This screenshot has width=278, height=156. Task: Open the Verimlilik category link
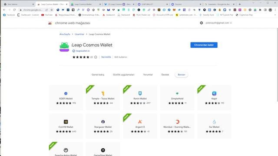coord(106,57)
